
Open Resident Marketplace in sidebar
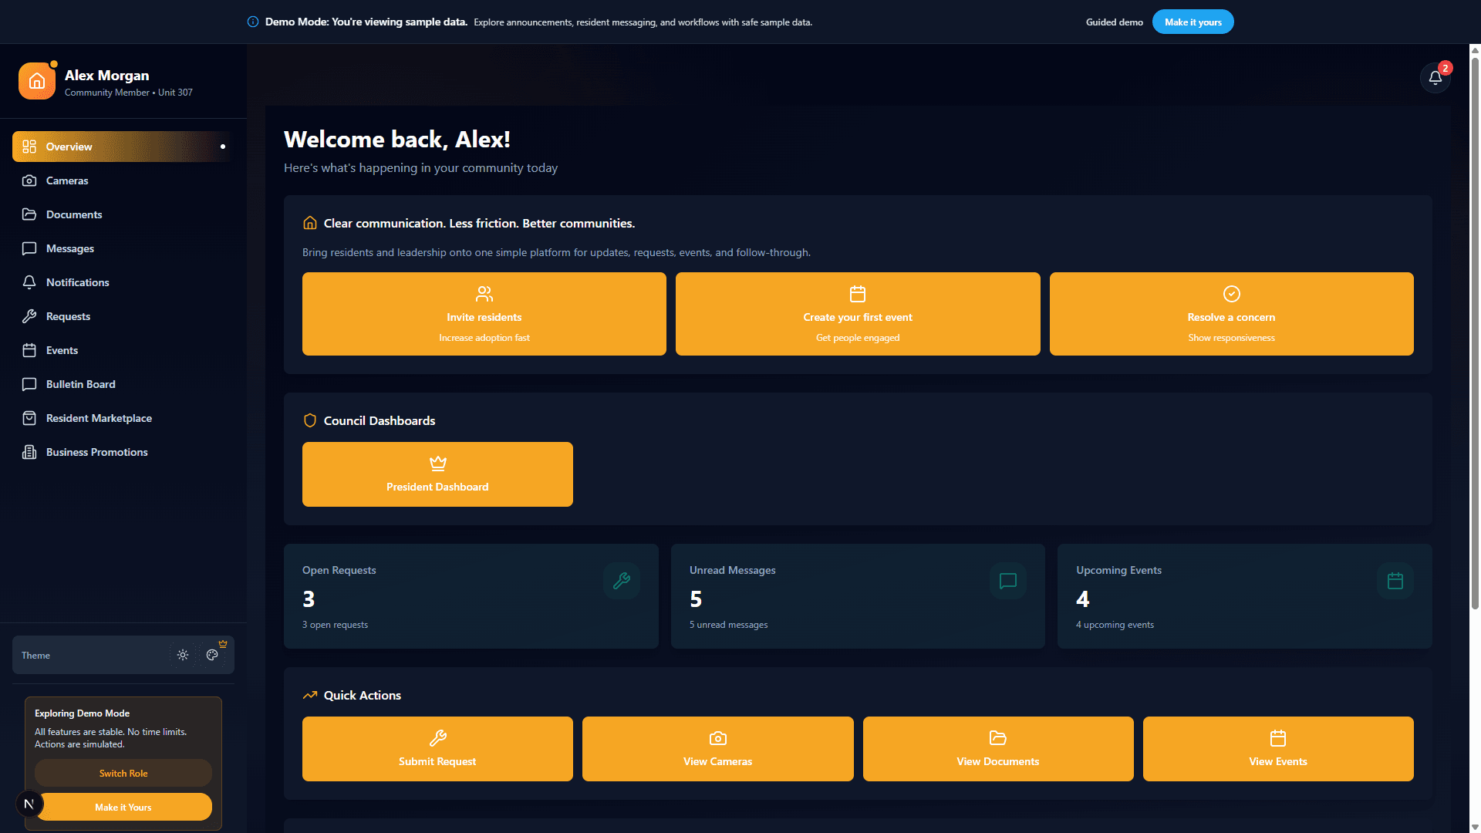(122, 418)
